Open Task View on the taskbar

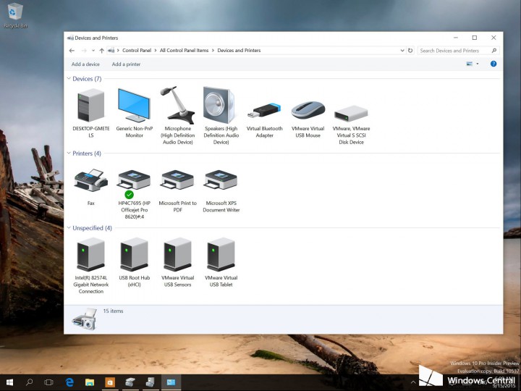pyautogui.click(x=49, y=382)
